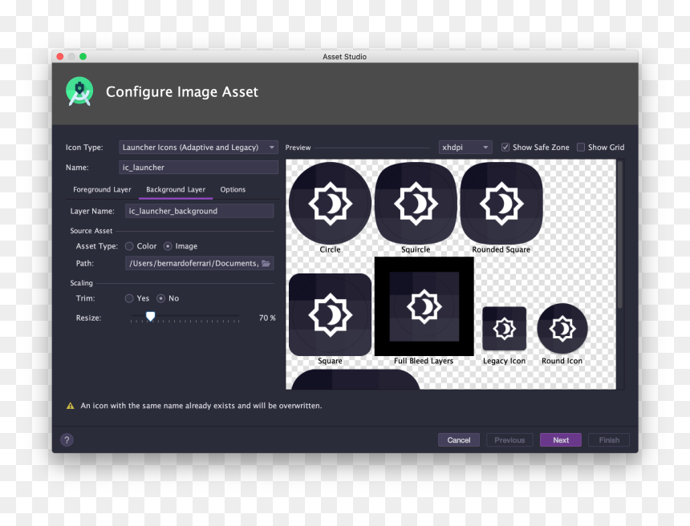Viewport: 690px width, 526px height.
Task: Click the green maximize window button
Action: click(x=83, y=56)
